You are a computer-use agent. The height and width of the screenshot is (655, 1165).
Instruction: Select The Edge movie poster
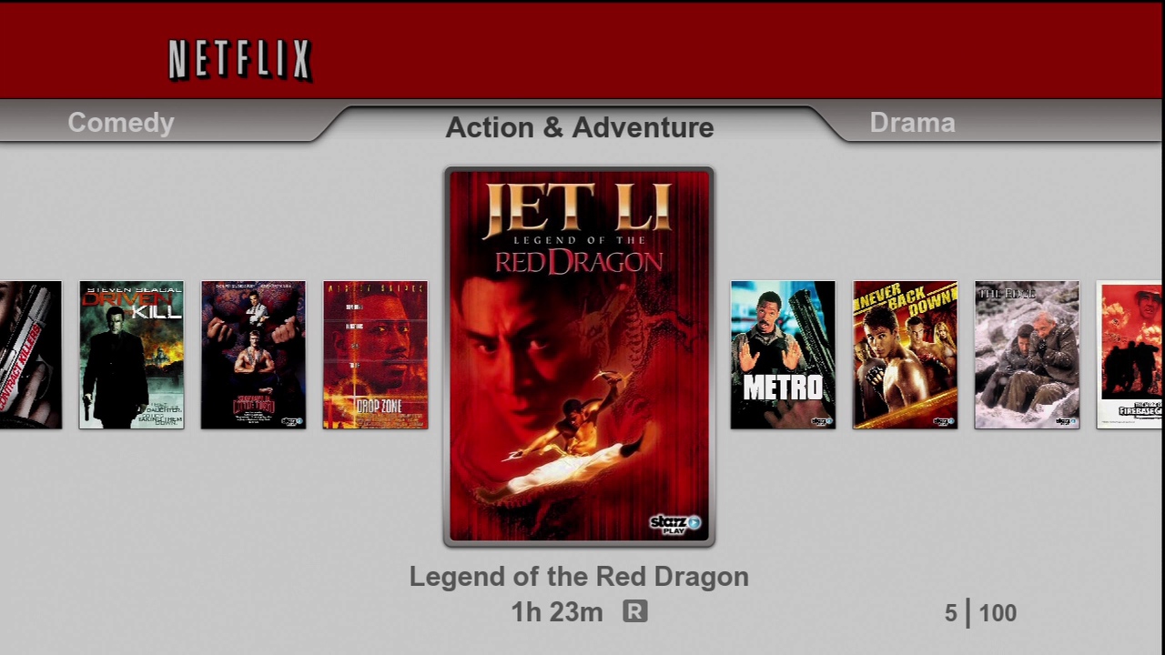pos(1027,355)
